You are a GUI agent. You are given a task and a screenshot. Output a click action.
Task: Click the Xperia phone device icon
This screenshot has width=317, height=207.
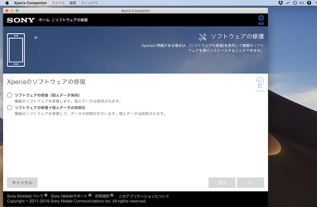tap(16, 50)
